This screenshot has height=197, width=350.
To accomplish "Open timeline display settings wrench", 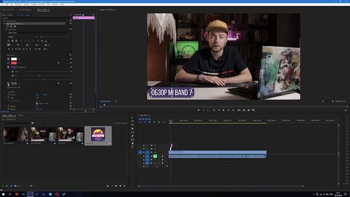I will click(159, 122).
